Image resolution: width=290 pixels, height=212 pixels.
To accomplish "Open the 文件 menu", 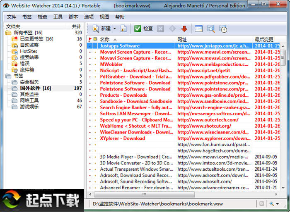I will [x=12, y=17].
